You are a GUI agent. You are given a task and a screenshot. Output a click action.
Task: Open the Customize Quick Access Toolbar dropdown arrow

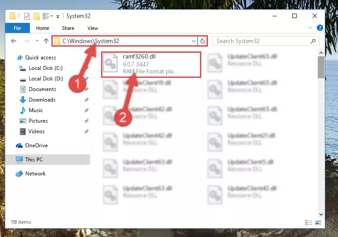(58, 16)
